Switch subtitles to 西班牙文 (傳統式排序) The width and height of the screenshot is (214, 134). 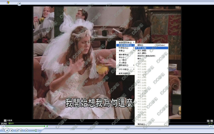click(152, 56)
